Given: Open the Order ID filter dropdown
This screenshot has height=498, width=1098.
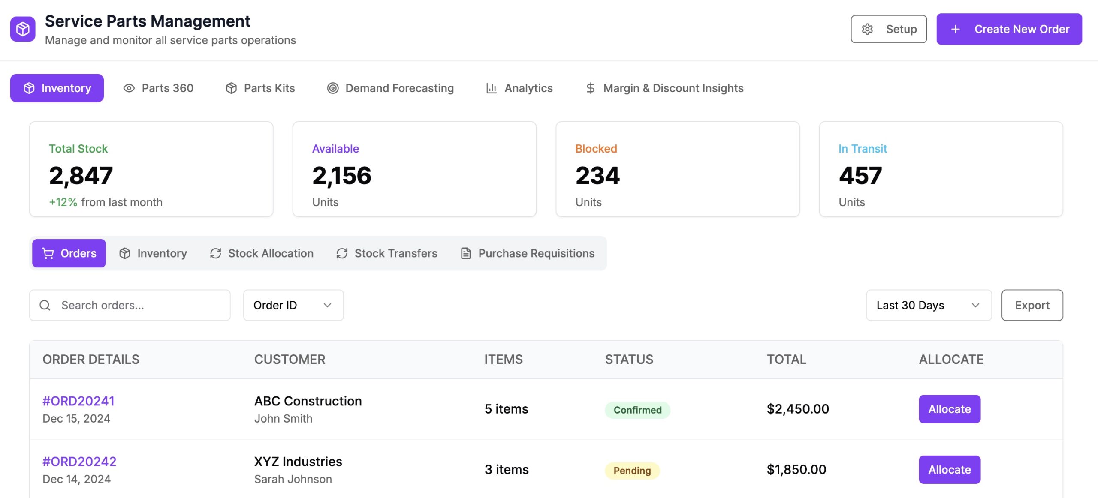Looking at the screenshot, I should [293, 305].
